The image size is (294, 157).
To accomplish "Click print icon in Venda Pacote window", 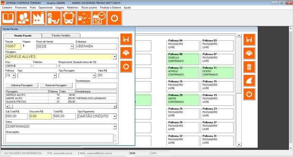I will tap(126, 53).
